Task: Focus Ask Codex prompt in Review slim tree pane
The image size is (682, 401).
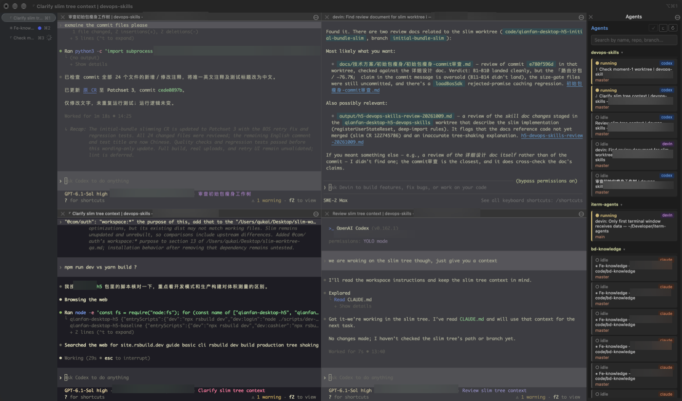Action: 453,378
